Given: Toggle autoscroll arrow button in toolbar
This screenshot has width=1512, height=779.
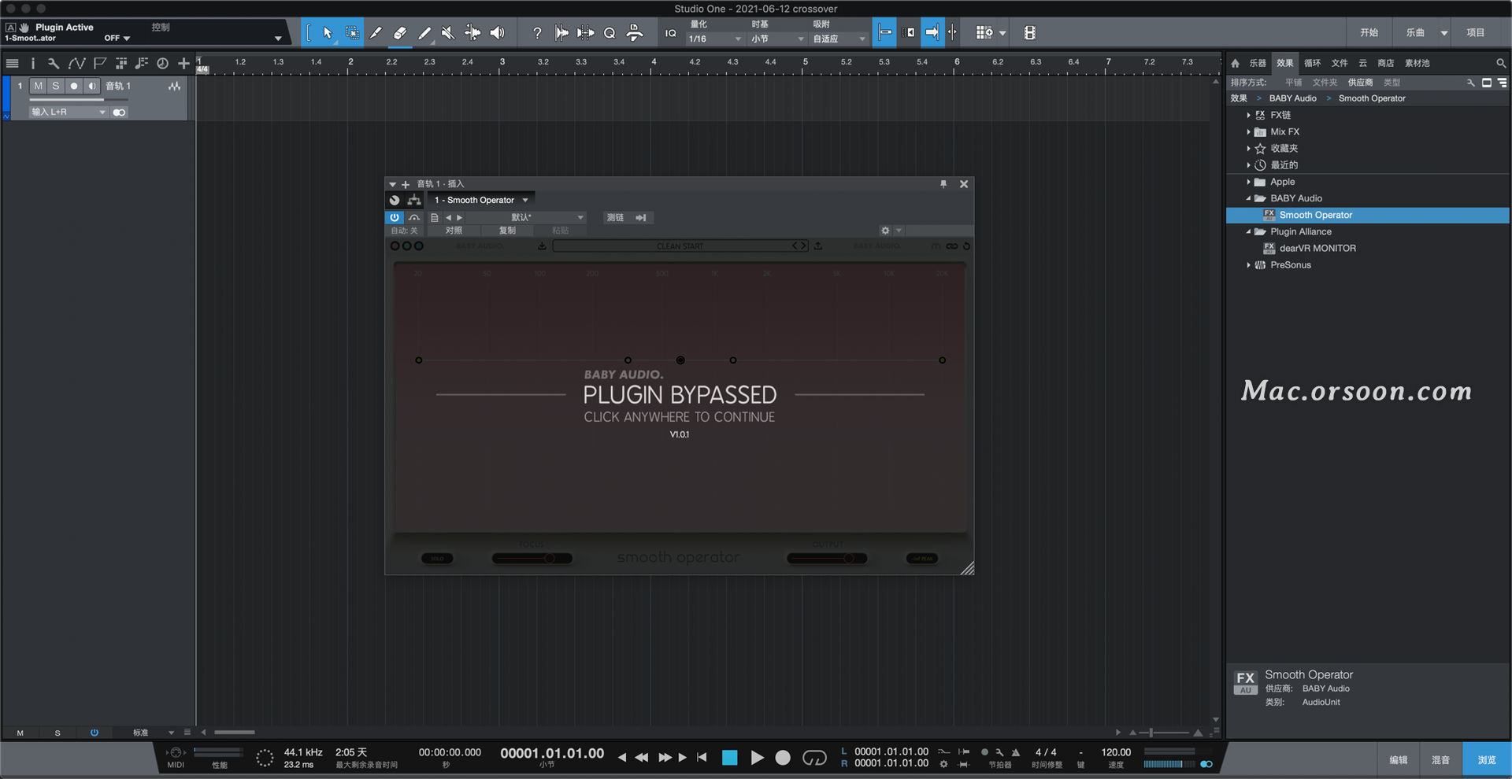Looking at the screenshot, I should [x=932, y=33].
